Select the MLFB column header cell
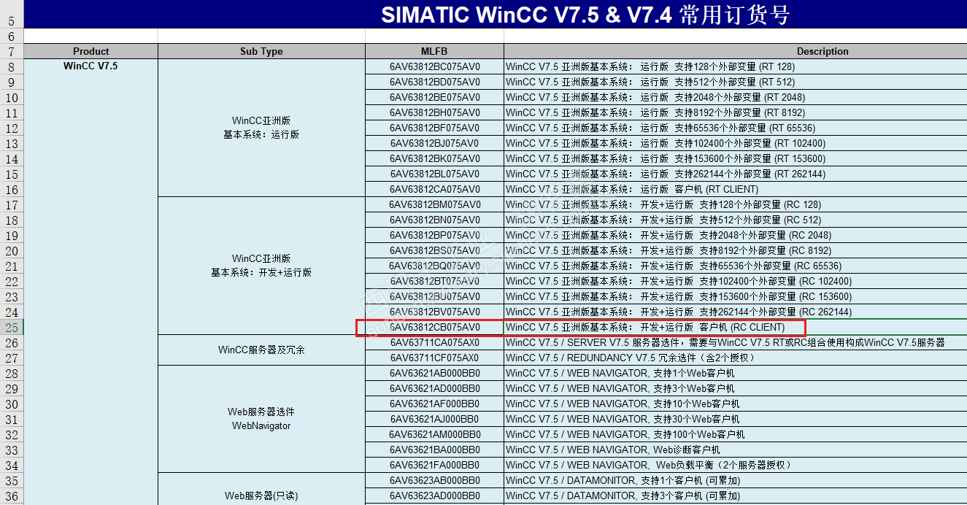Screen dimensions: 967x505 click(x=434, y=51)
